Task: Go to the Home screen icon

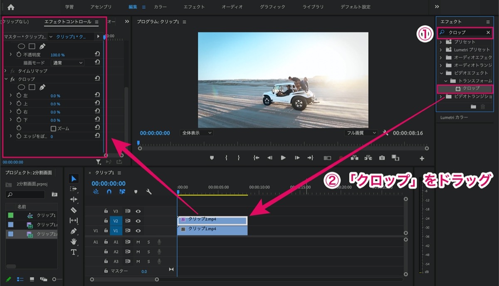Action: (11, 7)
